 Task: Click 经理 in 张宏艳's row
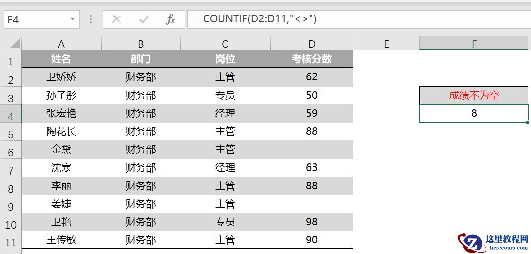click(225, 113)
